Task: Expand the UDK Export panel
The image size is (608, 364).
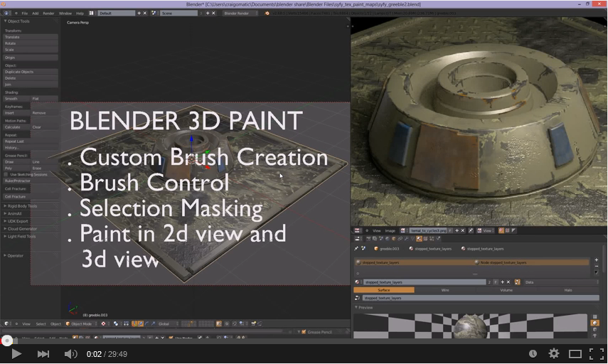Action: tap(18, 221)
